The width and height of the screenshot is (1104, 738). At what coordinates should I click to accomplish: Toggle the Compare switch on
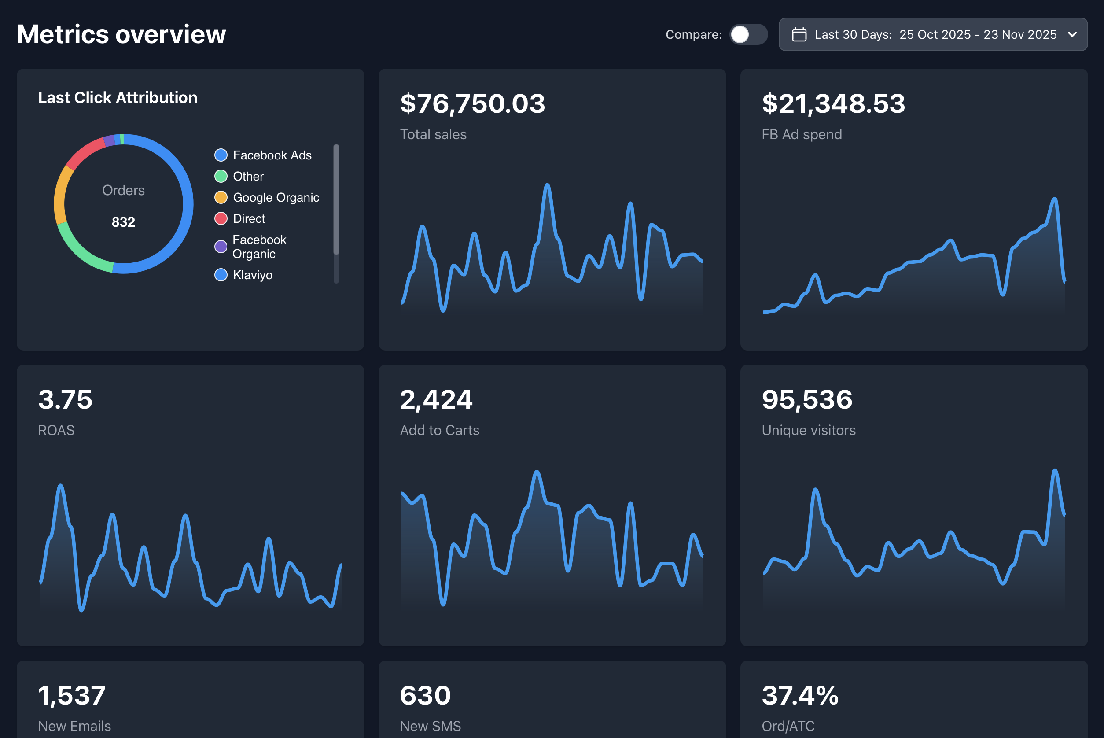(x=748, y=34)
